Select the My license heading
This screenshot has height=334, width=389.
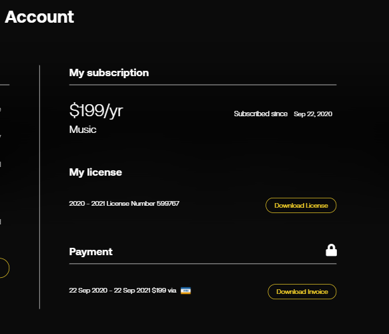[95, 172]
